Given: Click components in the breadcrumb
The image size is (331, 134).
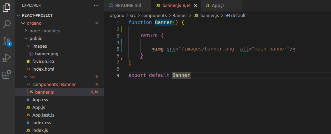Looking at the screenshot, I should coord(154,15).
